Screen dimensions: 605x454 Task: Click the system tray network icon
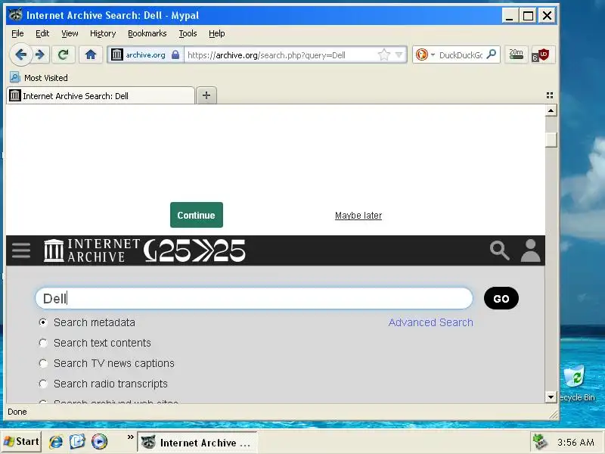(540, 442)
